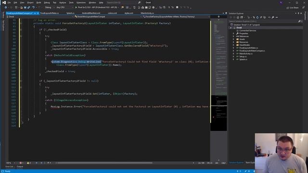Viewport: 308px width, 173px height.
Task: Click the Solution Explorer Home icon
Action: pyautogui.click(x=238, y=17)
